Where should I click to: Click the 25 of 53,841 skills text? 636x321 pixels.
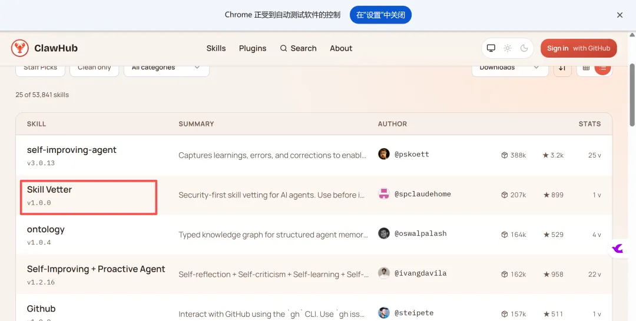point(42,95)
